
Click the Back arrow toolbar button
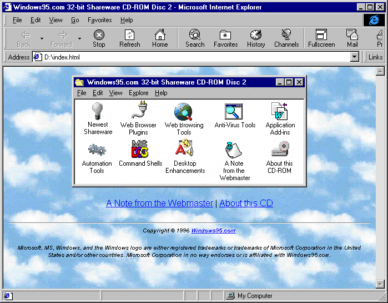click(x=24, y=38)
